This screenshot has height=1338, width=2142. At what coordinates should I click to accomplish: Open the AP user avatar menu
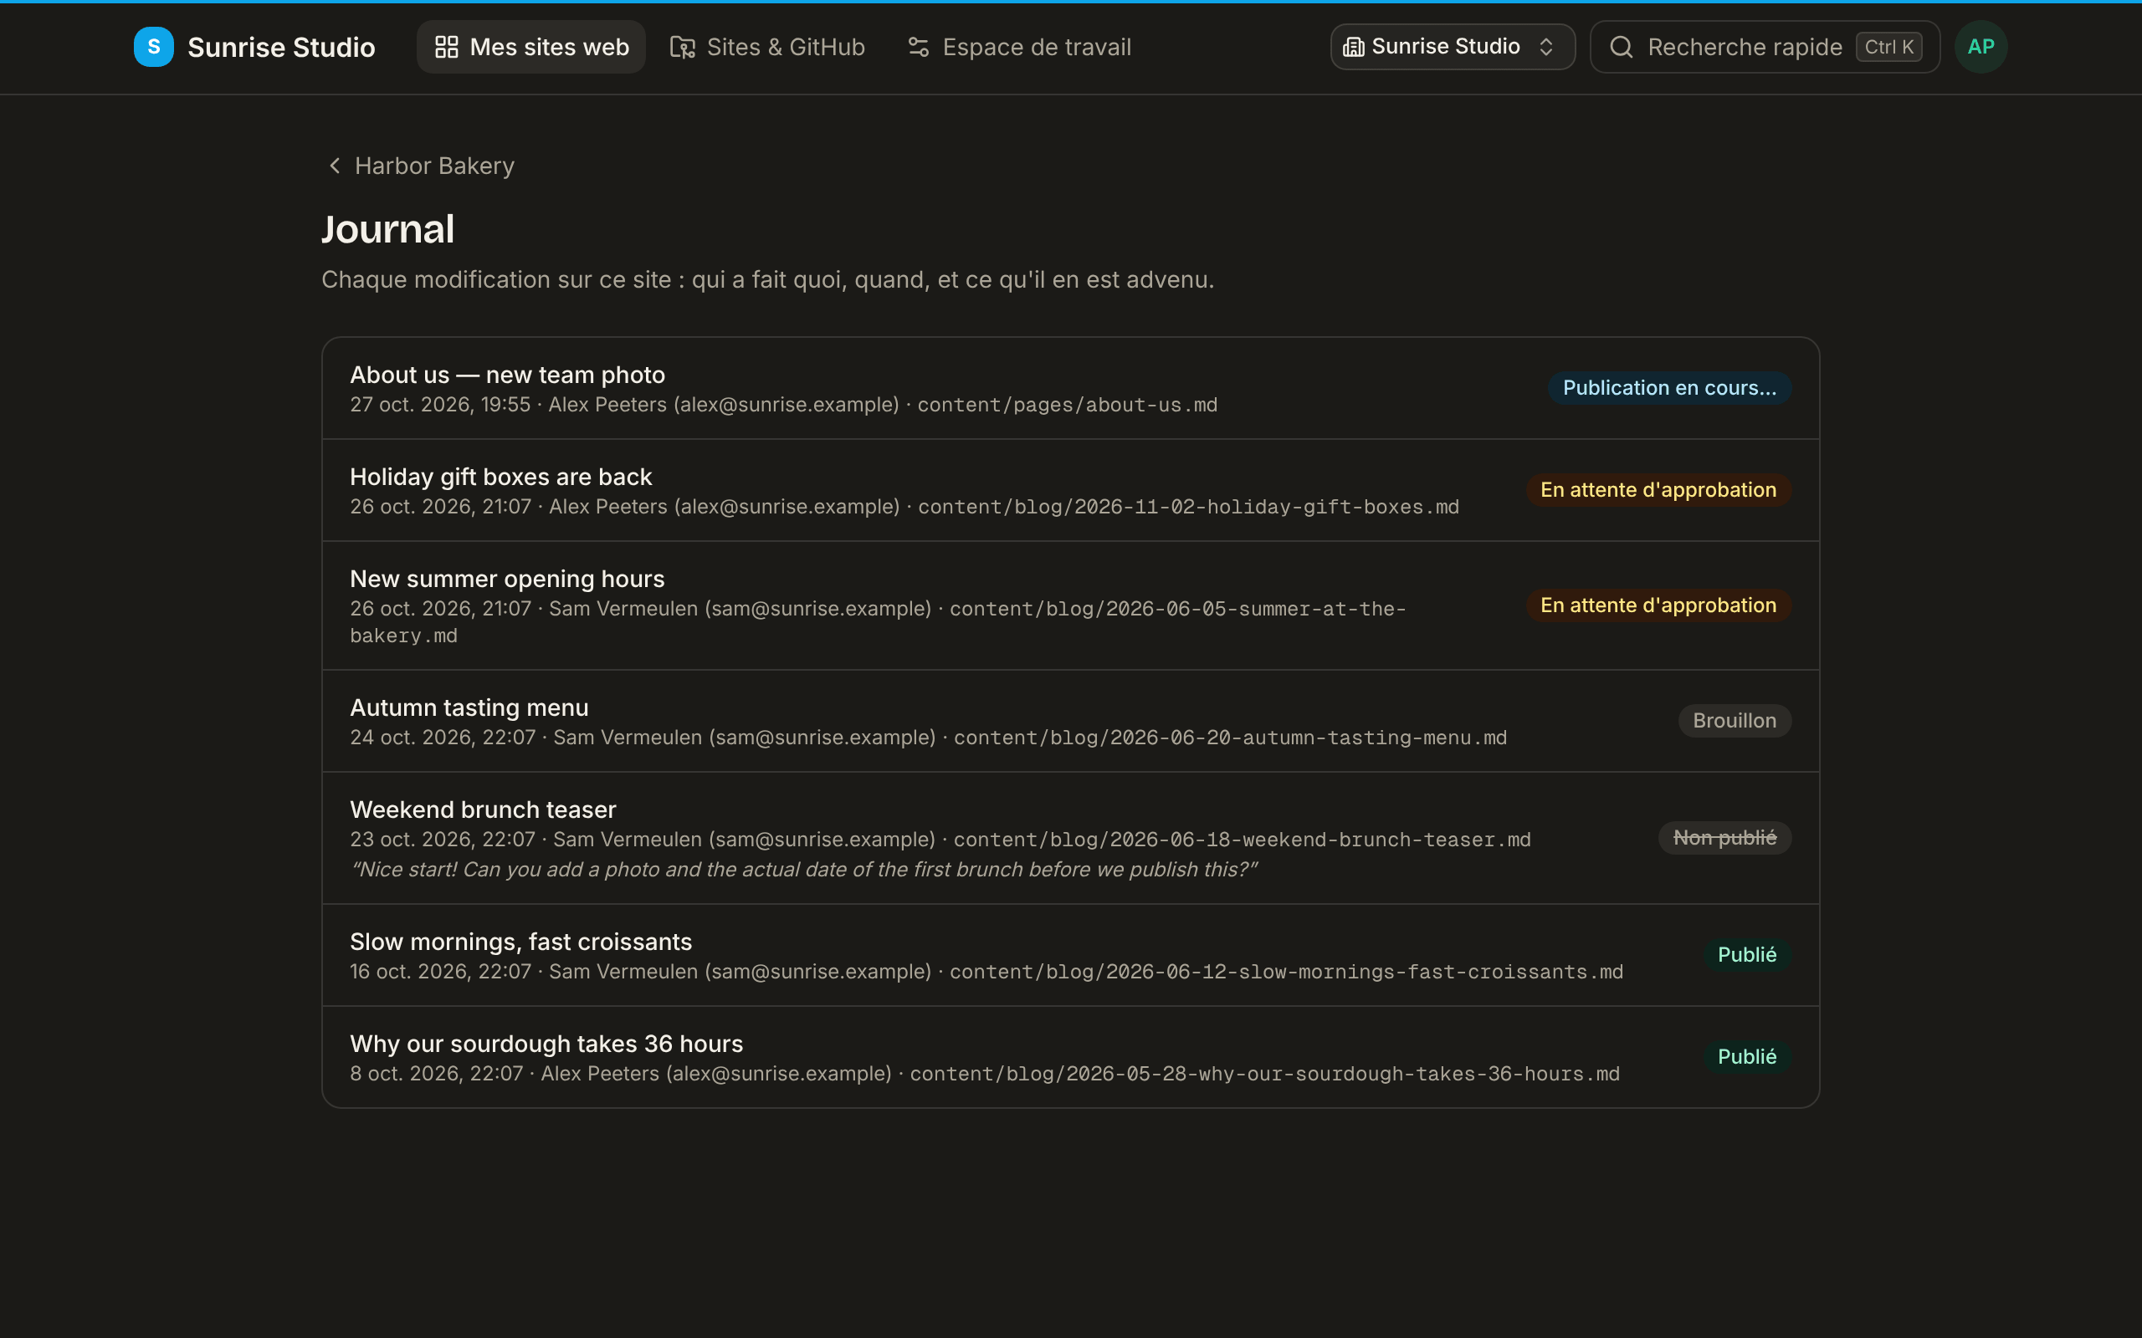click(x=1981, y=47)
